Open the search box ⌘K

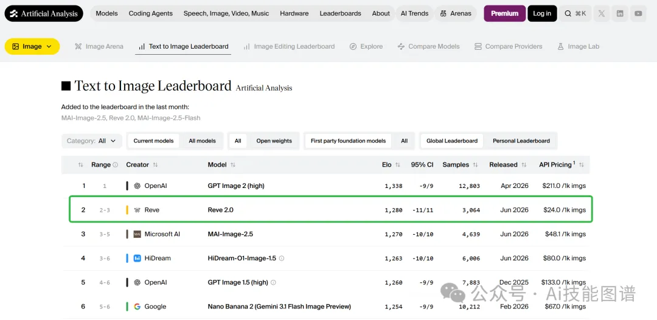575,13
